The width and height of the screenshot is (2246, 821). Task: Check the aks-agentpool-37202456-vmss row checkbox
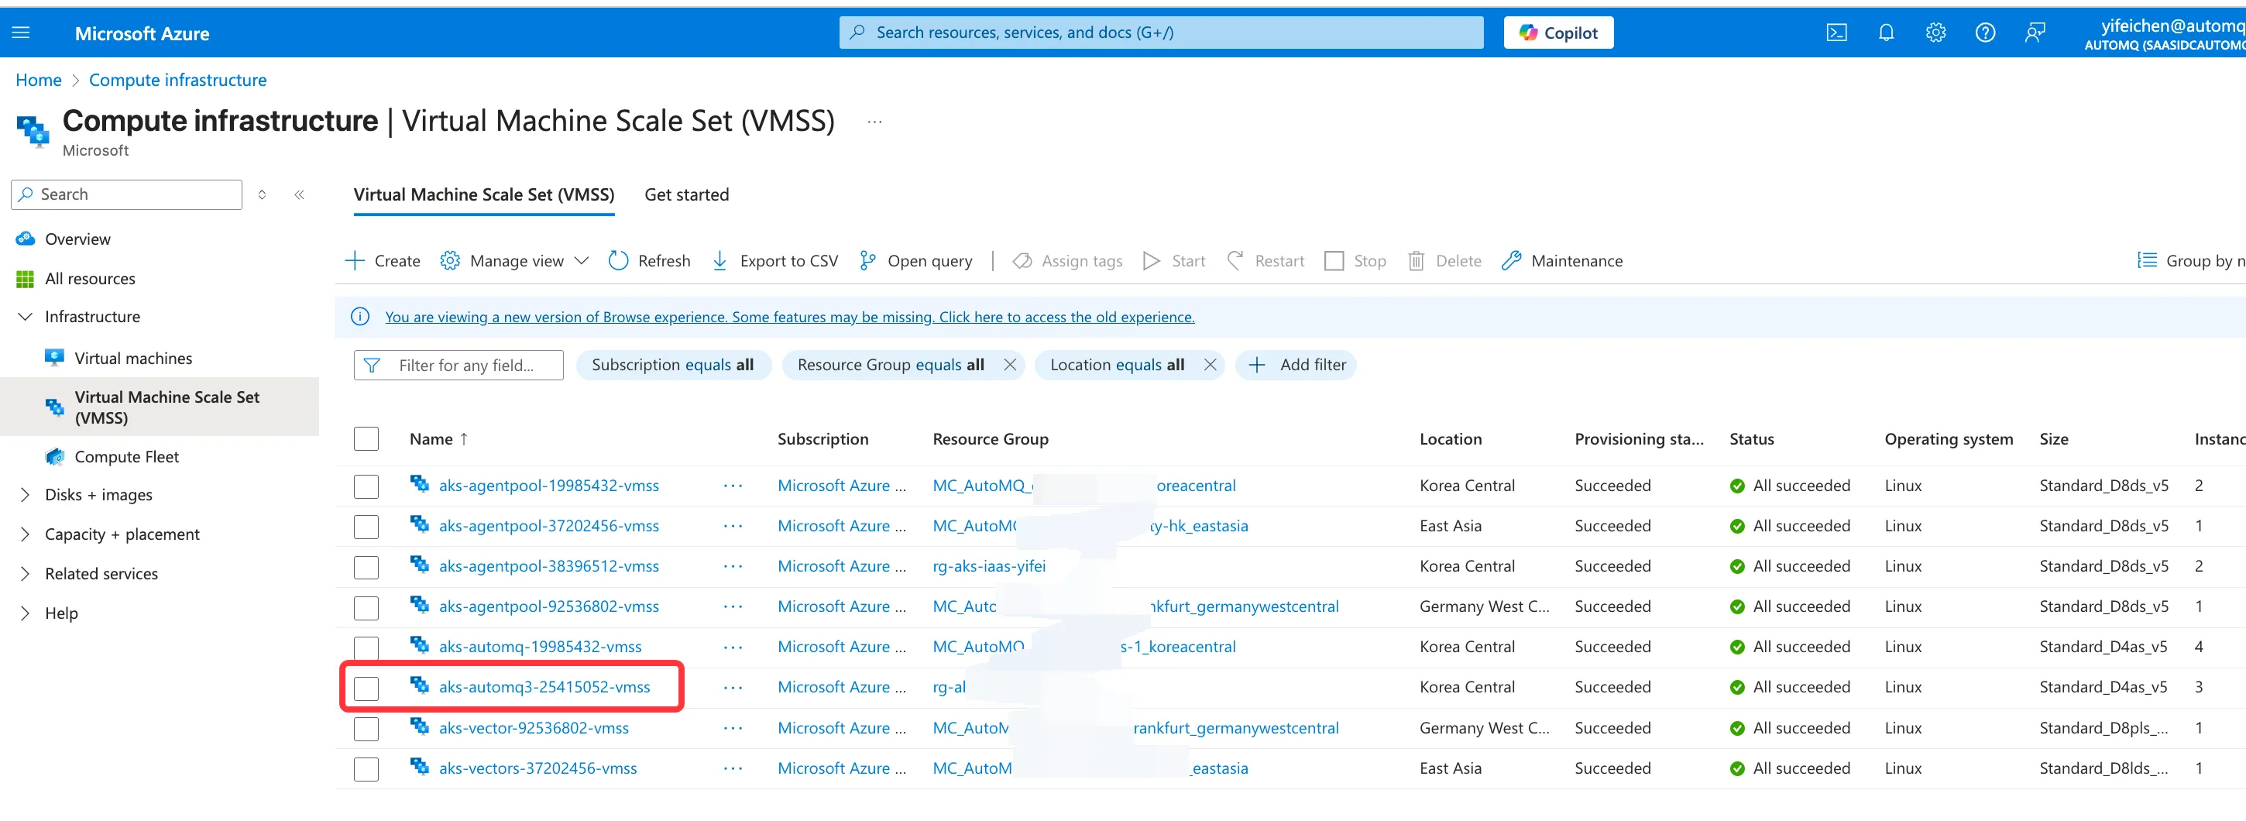[366, 527]
